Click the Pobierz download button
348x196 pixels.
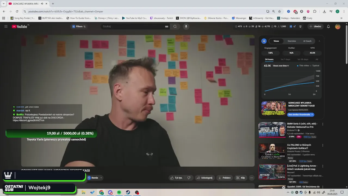(x=225, y=178)
